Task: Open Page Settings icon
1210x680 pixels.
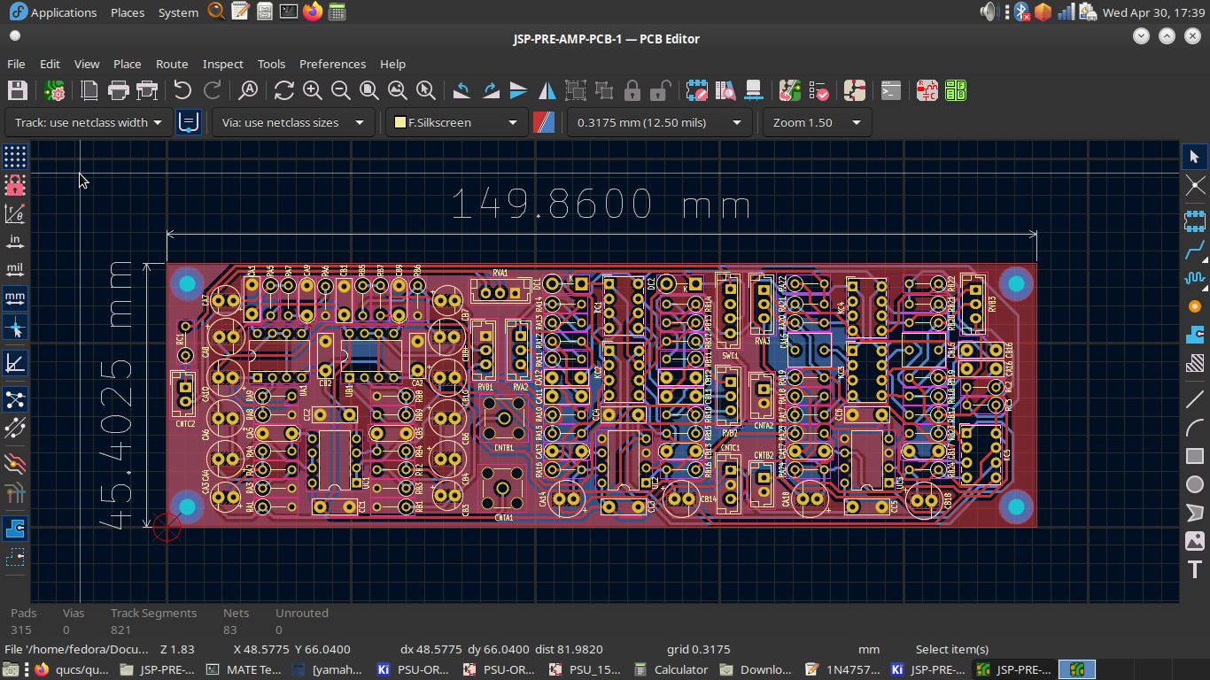Action: [x=89, y=90]
